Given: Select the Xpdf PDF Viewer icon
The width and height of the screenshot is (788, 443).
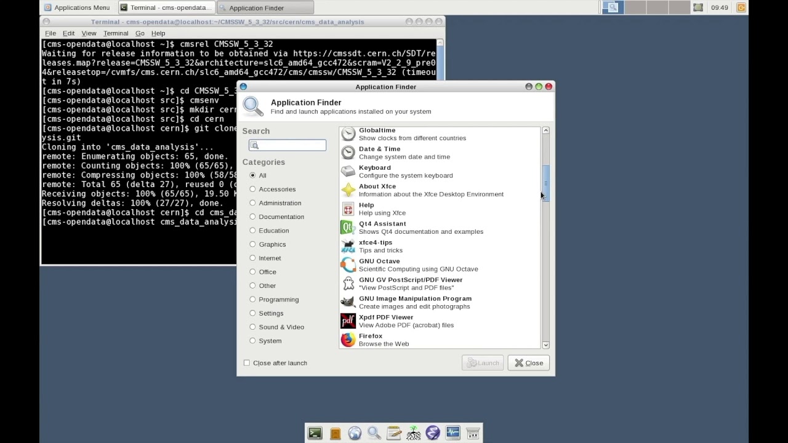Looking at the screenshot, I should (x=348, y=321).
